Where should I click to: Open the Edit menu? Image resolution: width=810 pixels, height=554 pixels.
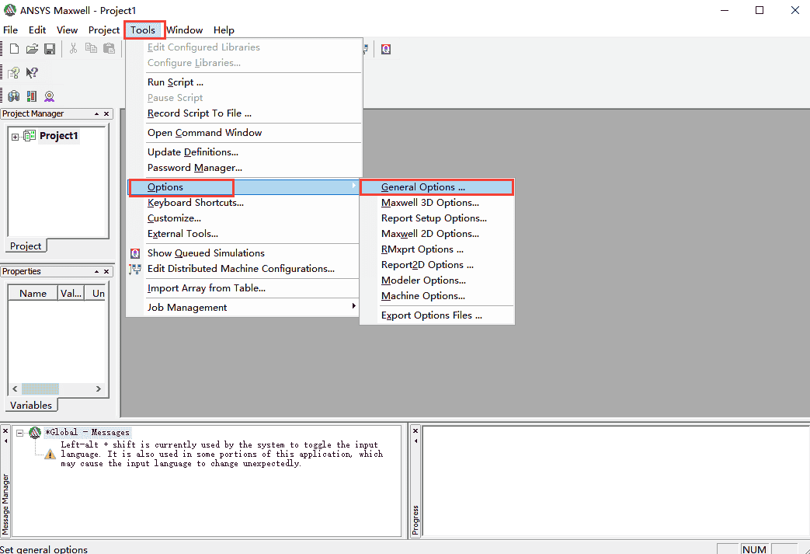pos(37,30)
